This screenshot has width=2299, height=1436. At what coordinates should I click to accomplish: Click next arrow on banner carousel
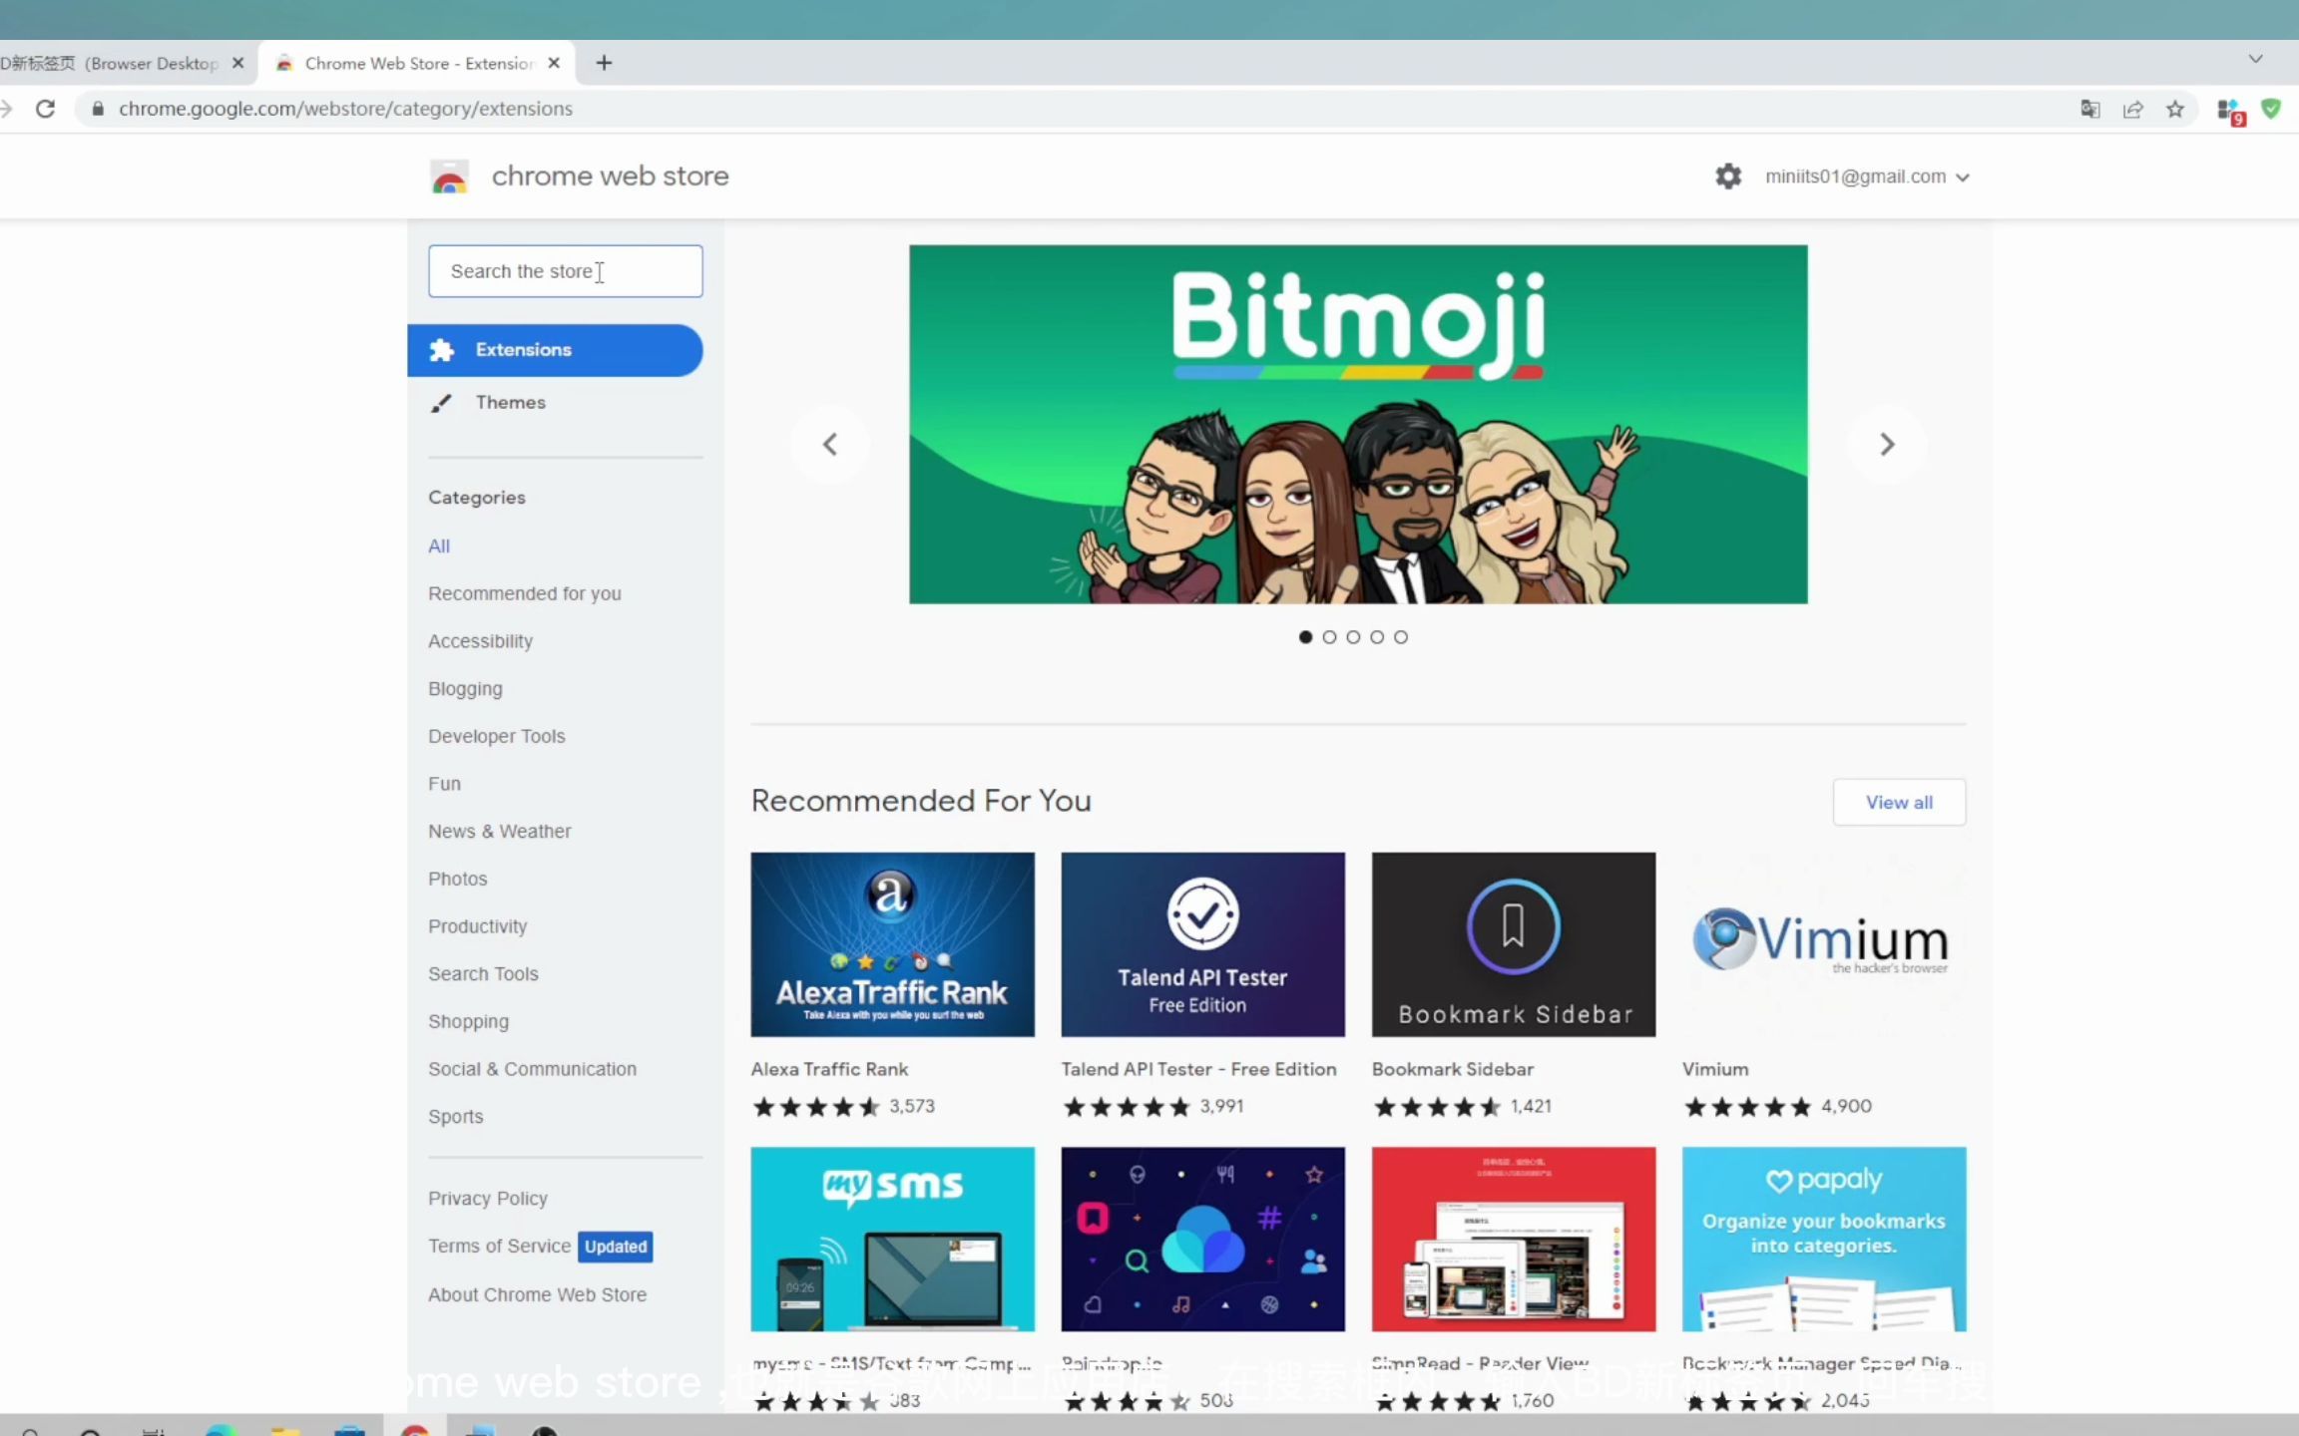tap(1885, 444)
